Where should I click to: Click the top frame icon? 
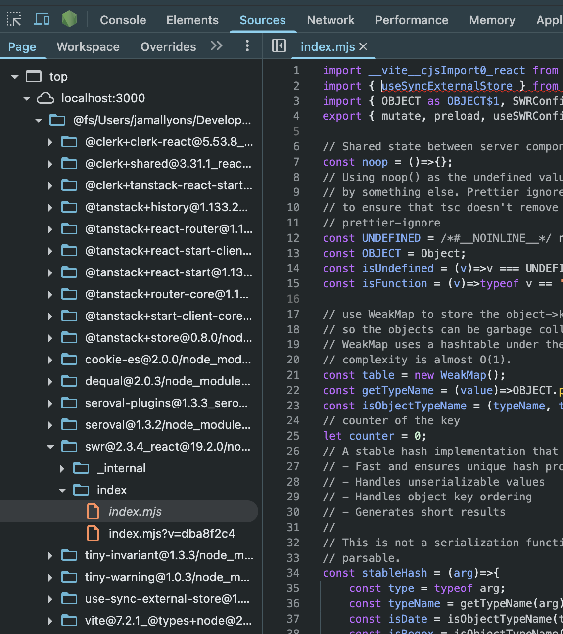pyautogui.click(x=34, y=77)
